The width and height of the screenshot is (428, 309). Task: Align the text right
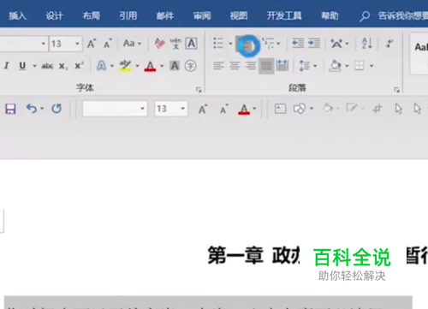pos(251,66)
